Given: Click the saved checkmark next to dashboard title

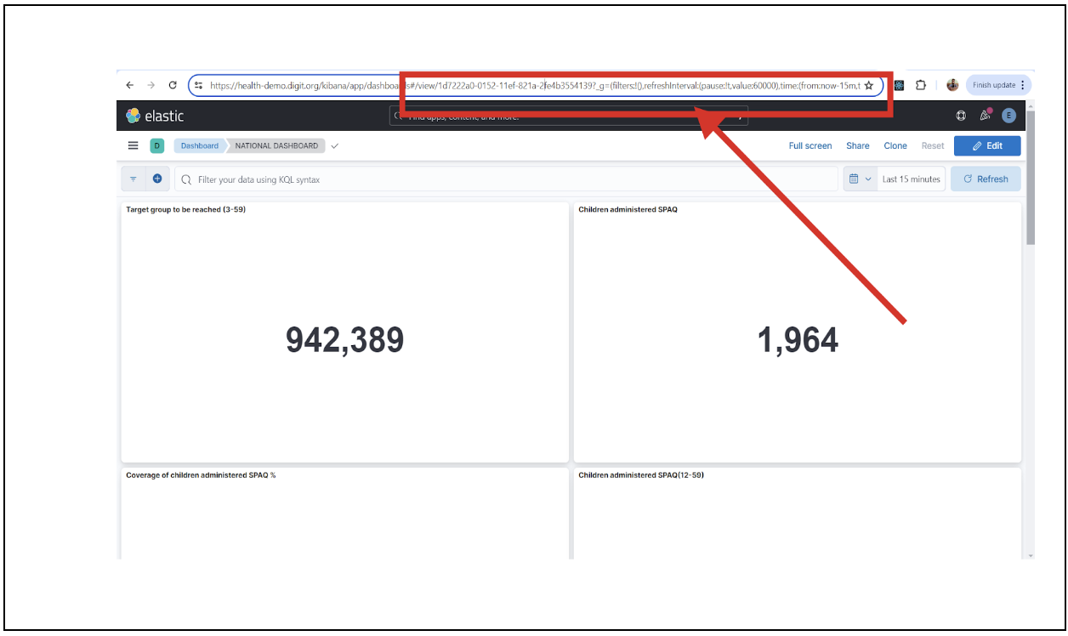Looking at the screenshot, I should [x=335, y=145].
